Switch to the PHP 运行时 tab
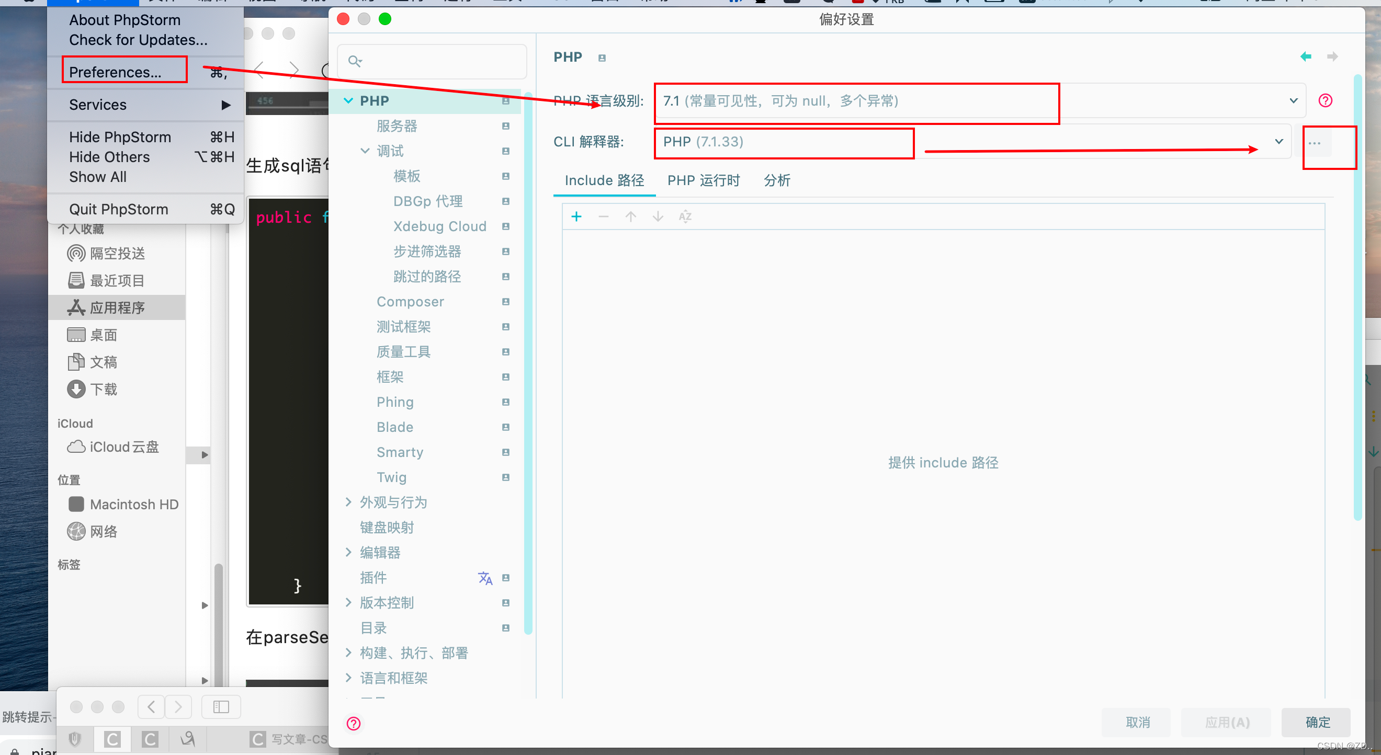This screenshot has height=755, width=1381. click(x=703, y=180)
